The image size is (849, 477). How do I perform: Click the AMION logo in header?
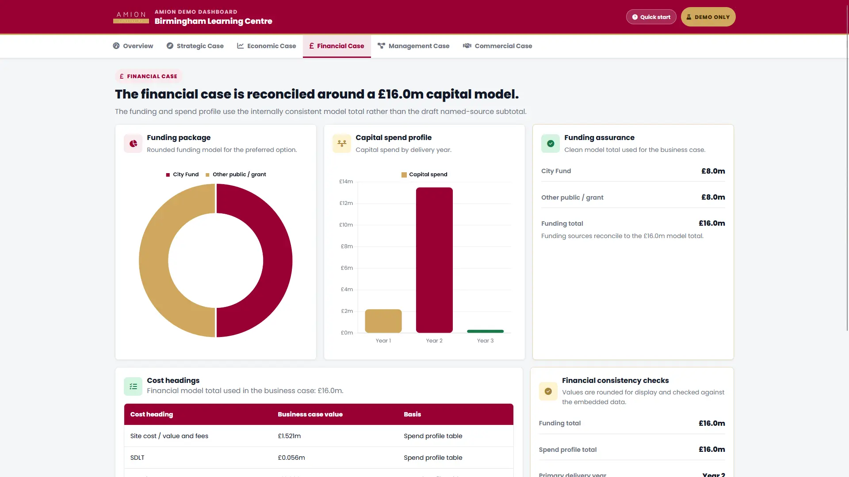tap(131, 17)
